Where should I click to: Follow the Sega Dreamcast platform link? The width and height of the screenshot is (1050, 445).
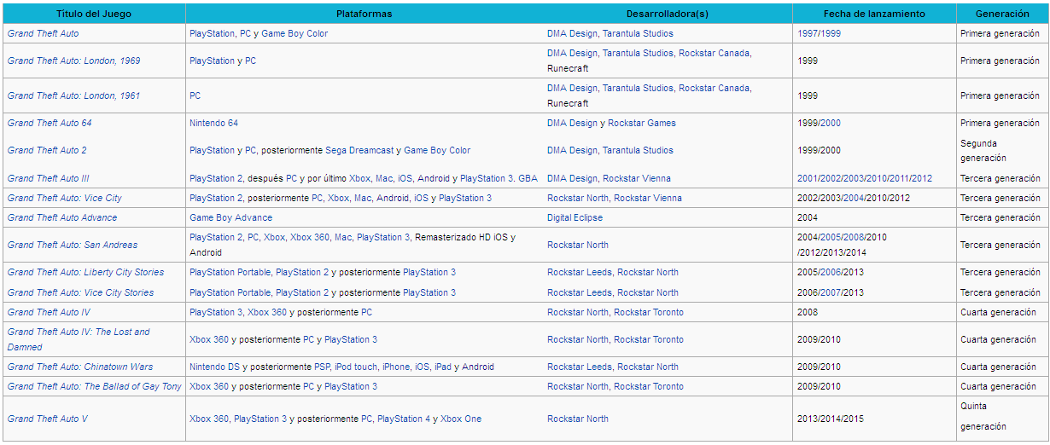coord(359,150)
